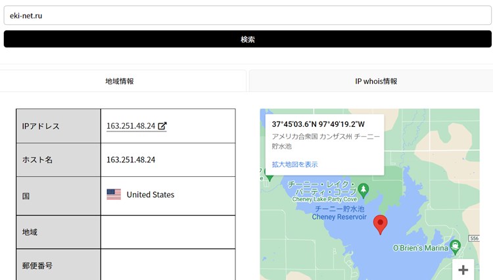This screenshot has width=493, height=280.
Task: Click the Cheney Lake Party Cove park marker
Action: [x=364, y=191]
